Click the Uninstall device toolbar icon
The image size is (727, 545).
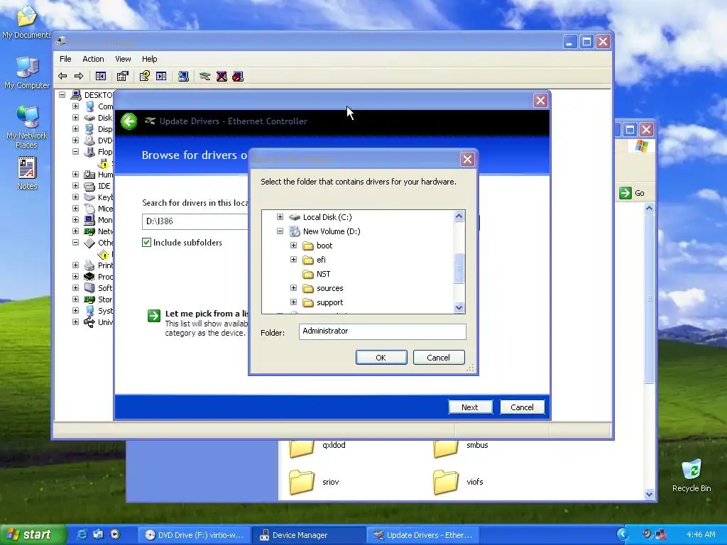tap(222, 76)
